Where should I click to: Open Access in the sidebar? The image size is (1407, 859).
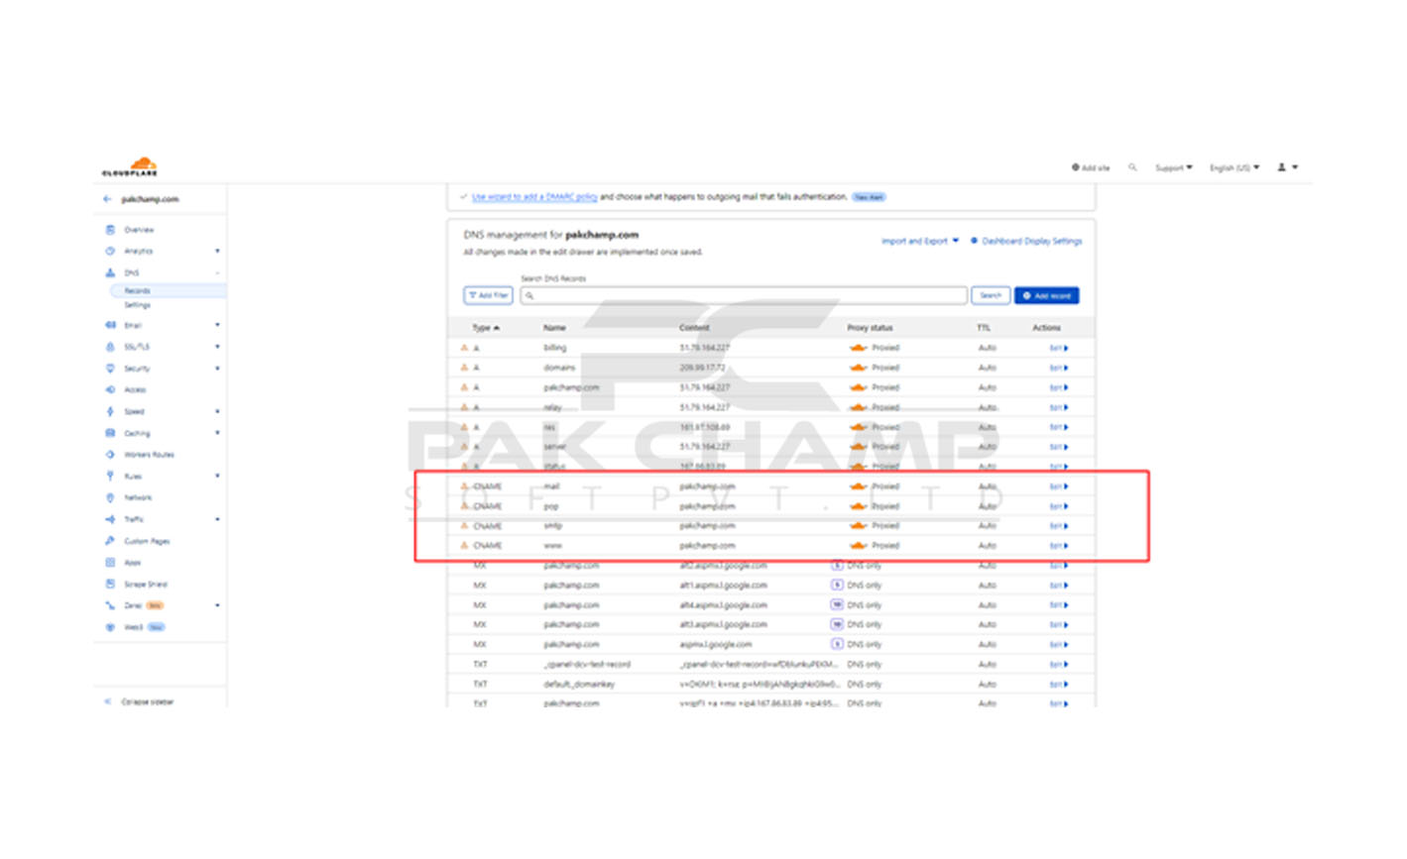(135, 390)
